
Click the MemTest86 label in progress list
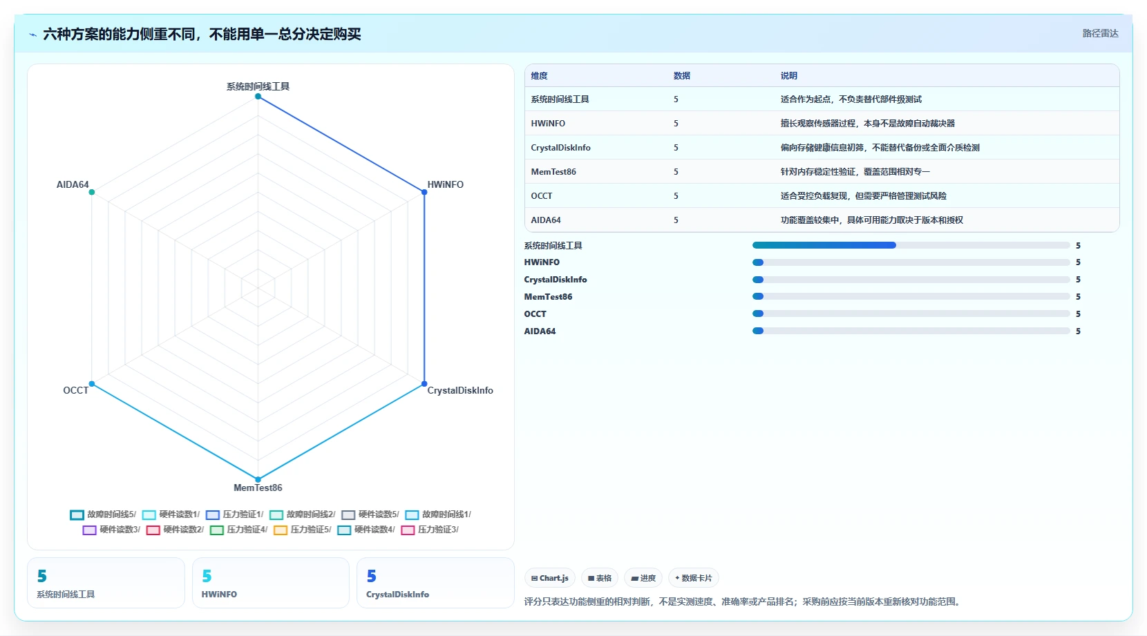548,297
